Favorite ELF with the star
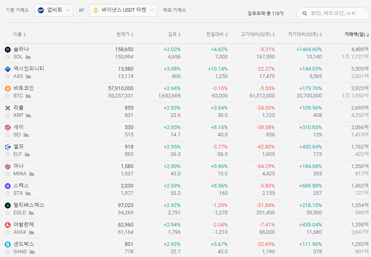Screen dimensions: 371x257 [x=8, y=154]
